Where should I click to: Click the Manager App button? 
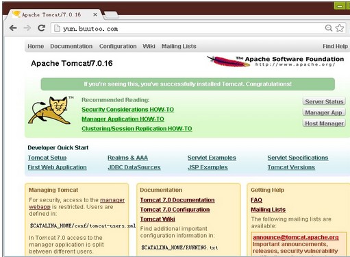324,112
